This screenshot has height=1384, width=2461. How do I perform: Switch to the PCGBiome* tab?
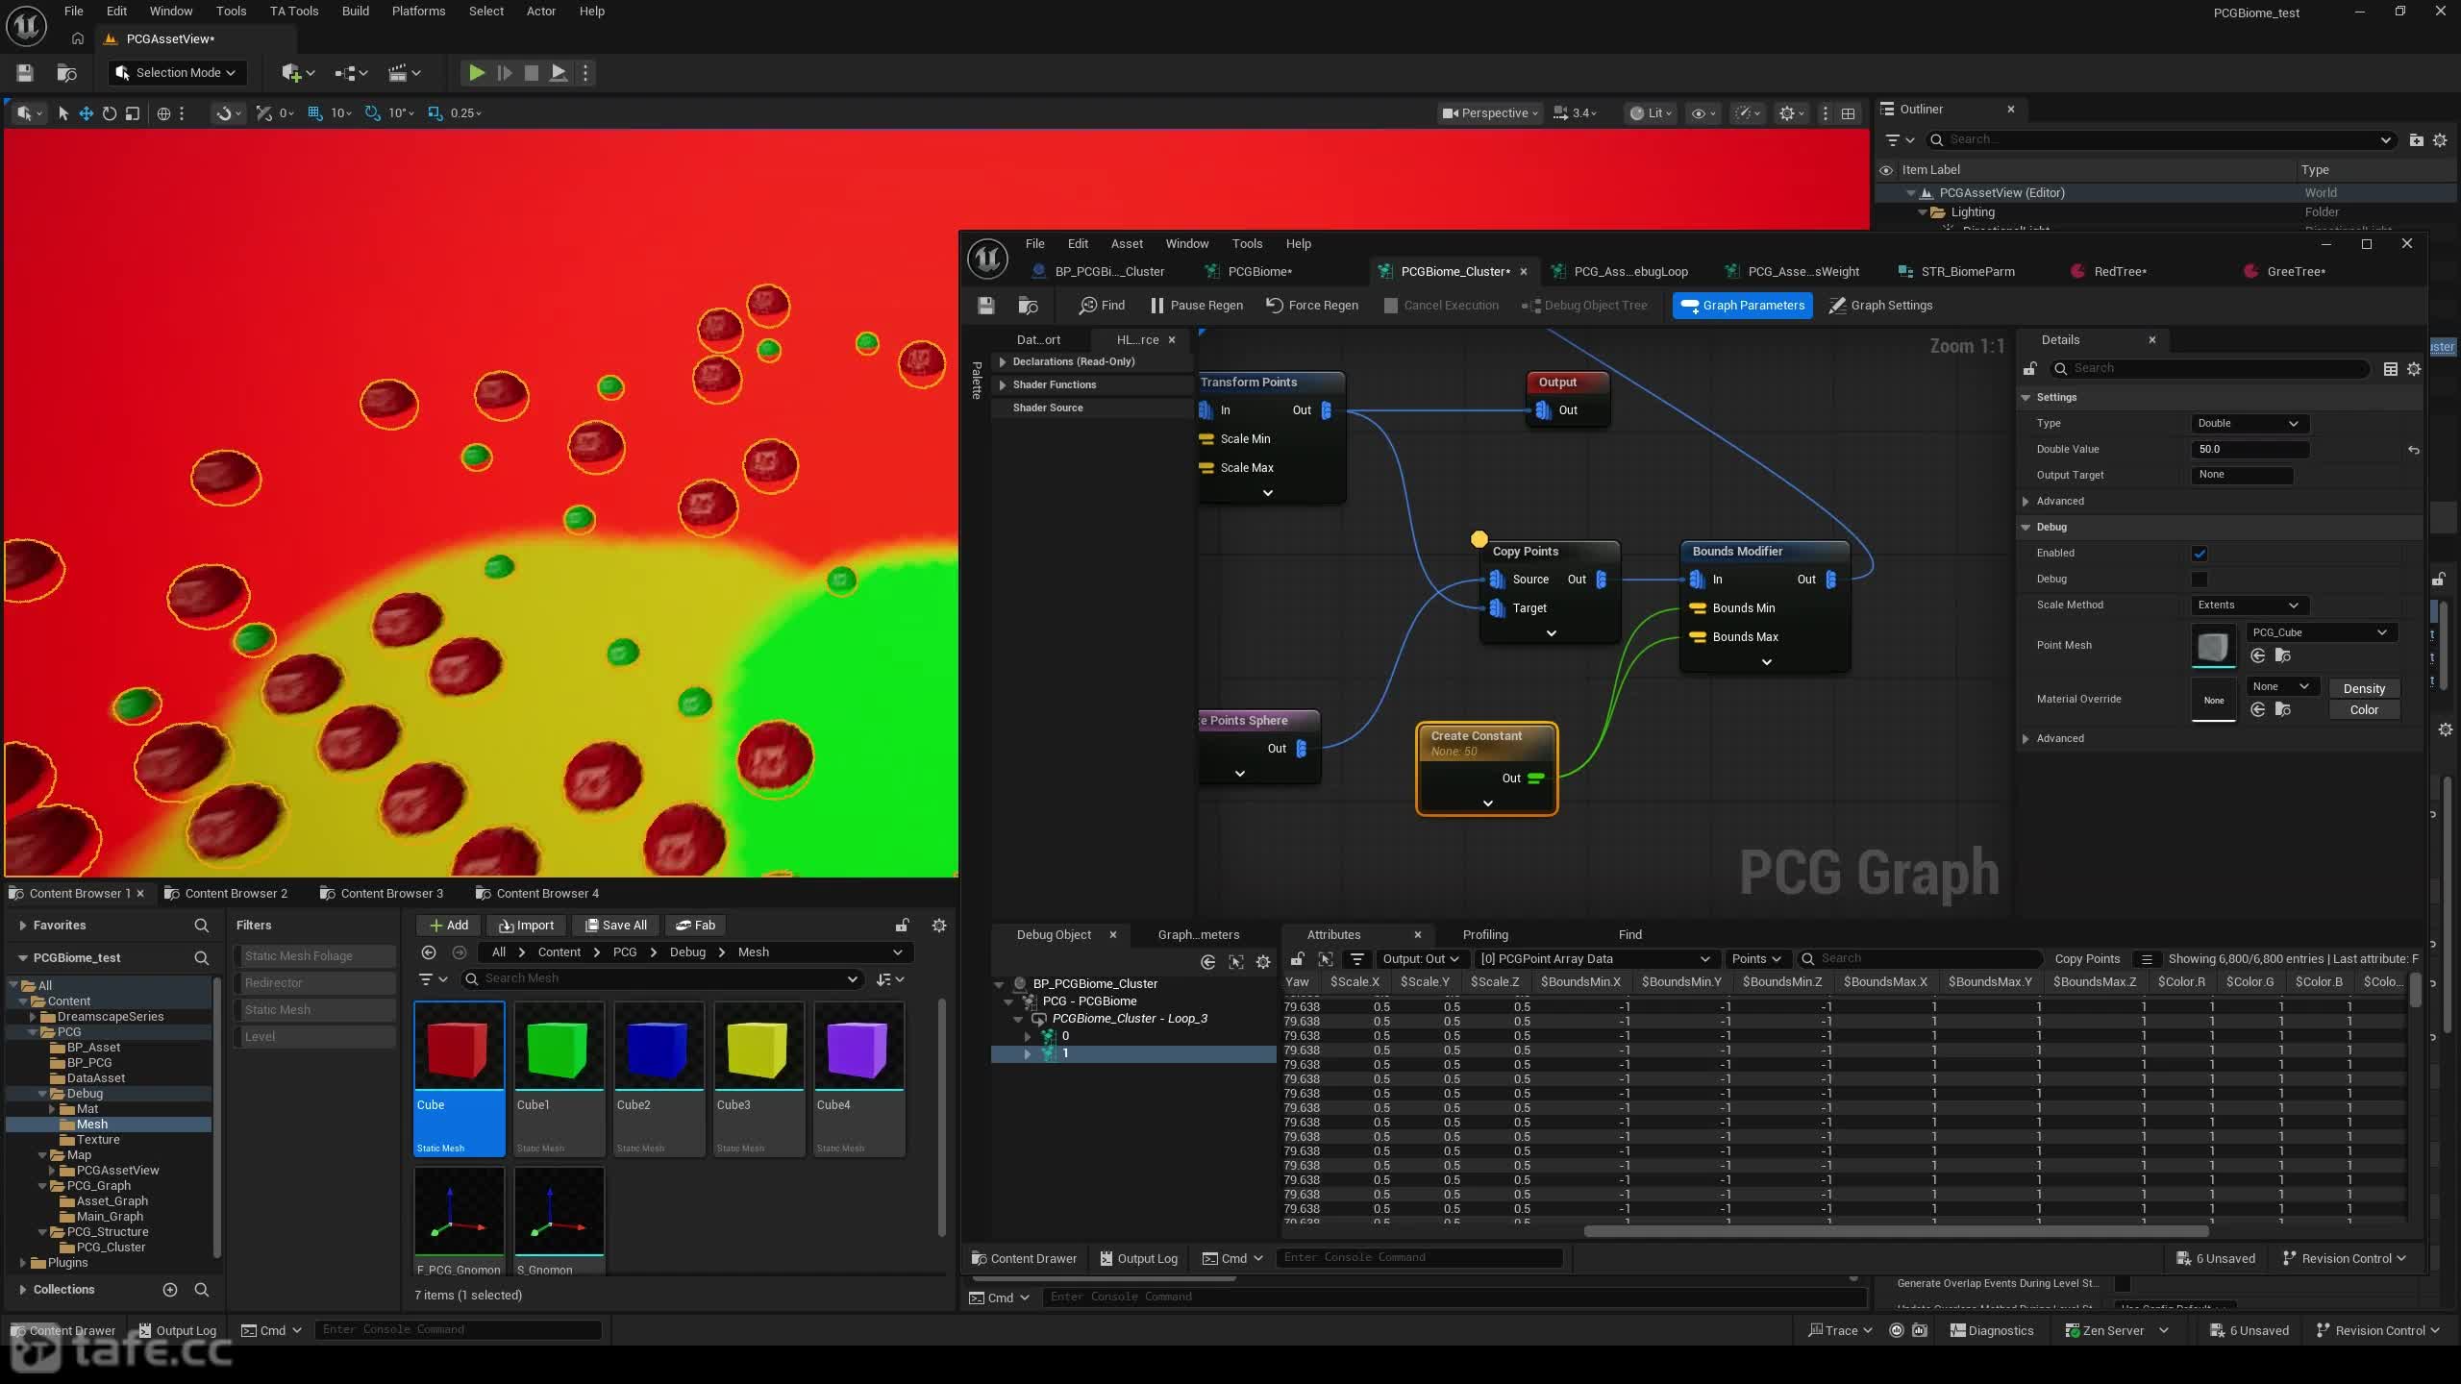point(1259,272)
